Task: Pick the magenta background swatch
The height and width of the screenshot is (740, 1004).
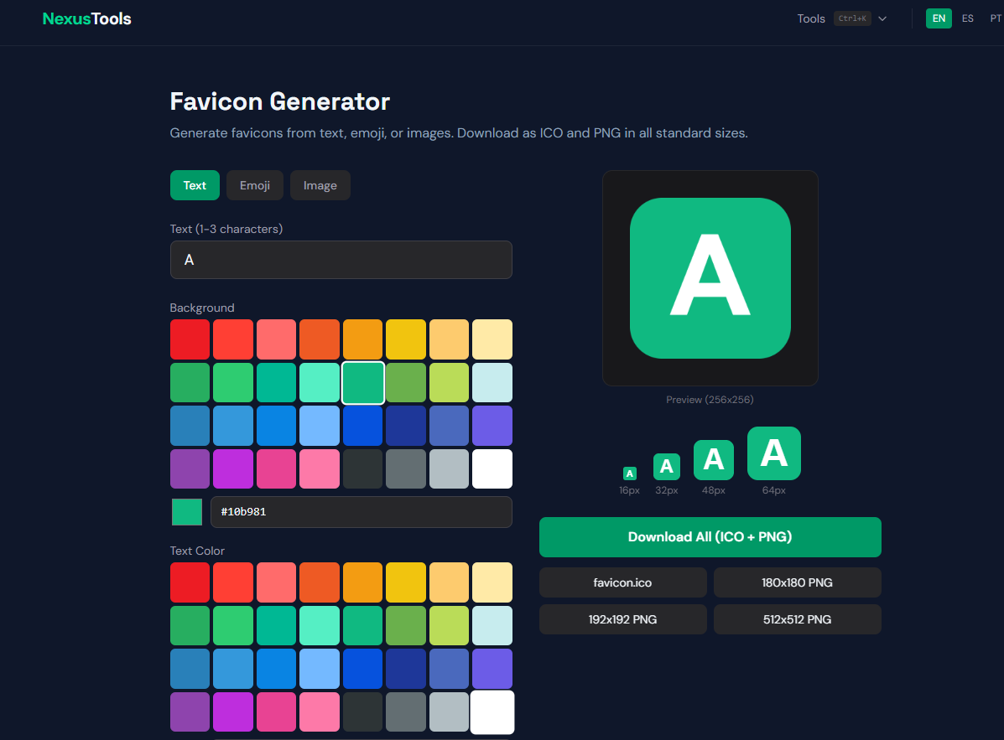Action: tap(233, 468)
